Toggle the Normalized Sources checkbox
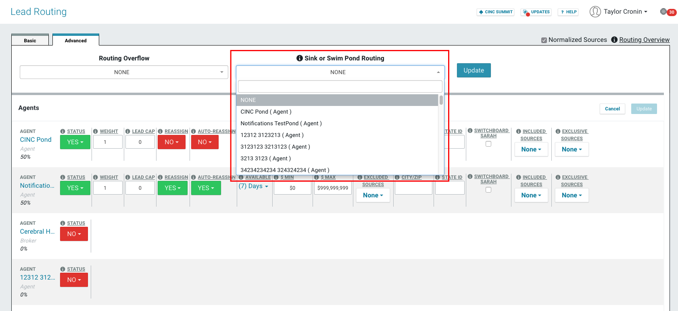 (544, 40)
